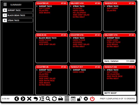Open settings gear icon
The image size is (139, 105).
[x=86, y=99]
